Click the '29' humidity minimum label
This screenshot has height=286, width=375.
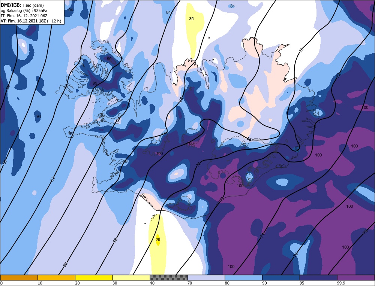pyautogui.click(x=158, y=240)
